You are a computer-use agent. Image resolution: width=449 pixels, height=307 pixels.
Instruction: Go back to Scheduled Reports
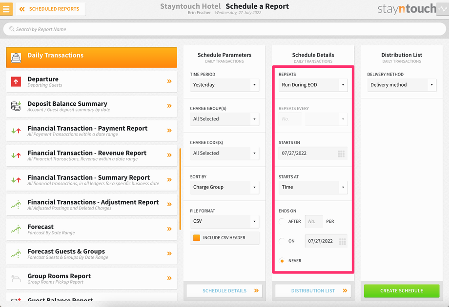[51, 9]
